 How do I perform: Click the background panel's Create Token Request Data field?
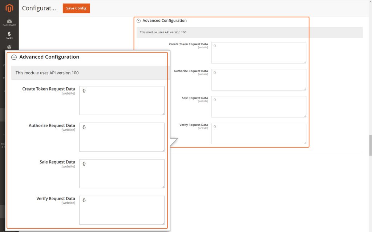pyautogui.click(x=258, y=53)
